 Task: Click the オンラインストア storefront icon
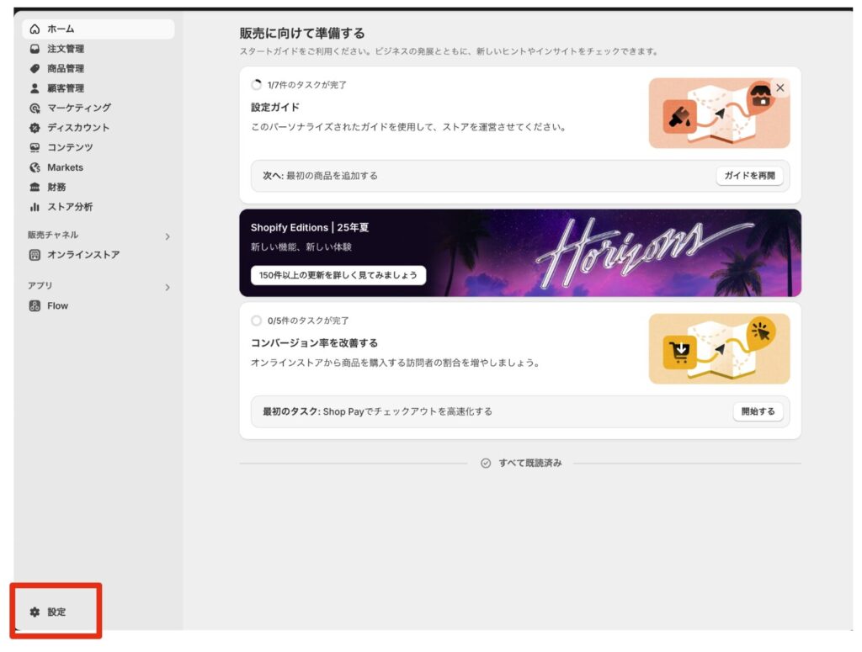(x=35, y=255)
